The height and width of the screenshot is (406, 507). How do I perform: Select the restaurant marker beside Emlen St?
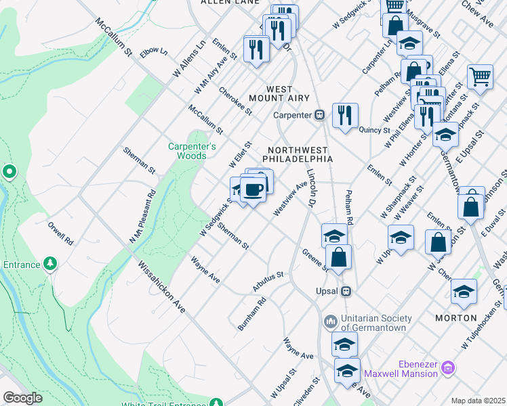click(256, 50)
